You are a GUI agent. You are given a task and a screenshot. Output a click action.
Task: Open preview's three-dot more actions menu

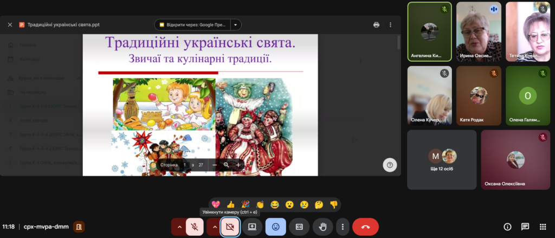390,24
